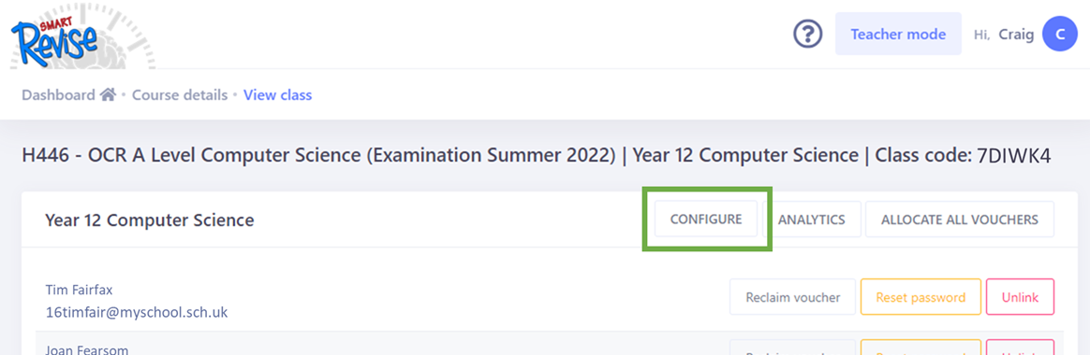Open Course details breadcrumb

click(180, 95)
